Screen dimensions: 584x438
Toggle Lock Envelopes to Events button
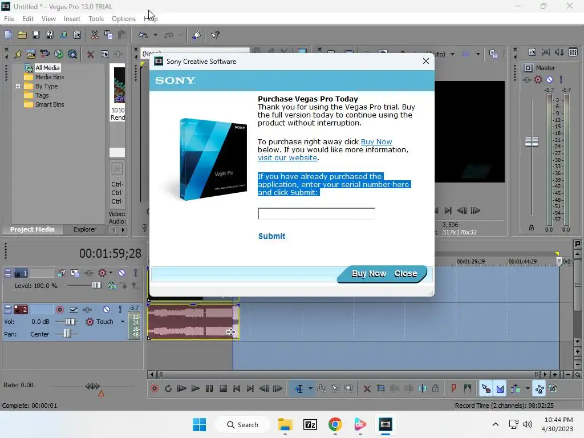540,388
